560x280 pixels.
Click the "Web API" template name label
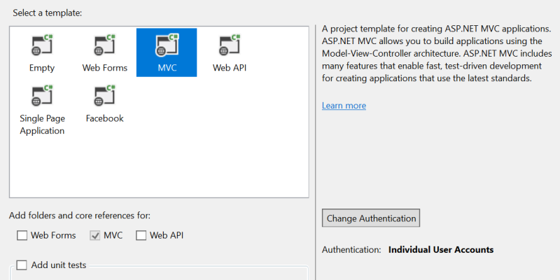click(x=230, y=68)
